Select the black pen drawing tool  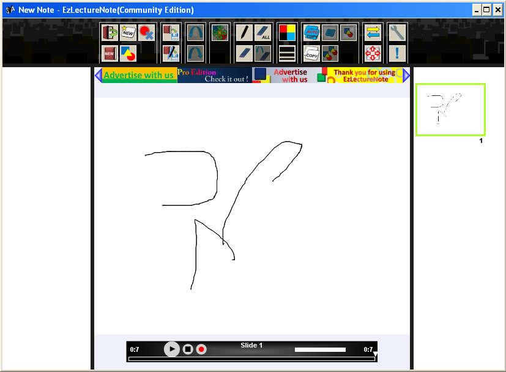tap(244, 32)
